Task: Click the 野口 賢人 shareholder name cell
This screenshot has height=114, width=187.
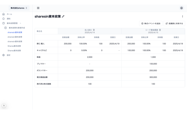Action: point(41,44)
